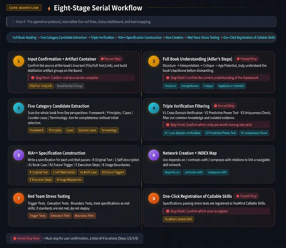Click the yellow step 1 circle icon

click(19, 61)
